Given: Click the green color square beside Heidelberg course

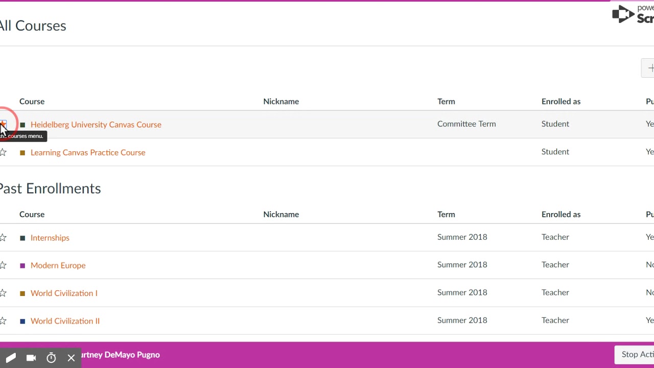Looking at the screenshot, I should click(22, 125).
